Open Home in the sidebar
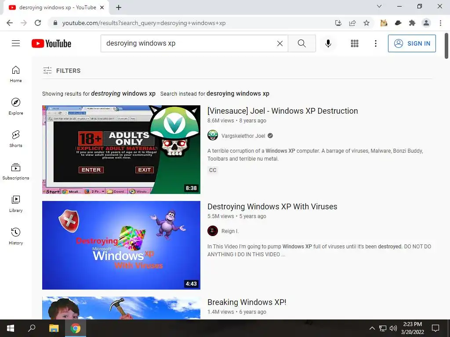 click(x=16, y=74)
